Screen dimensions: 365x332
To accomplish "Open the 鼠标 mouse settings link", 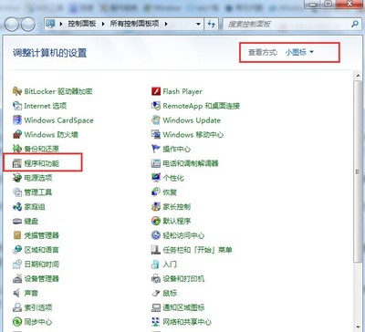I will [170, 293].
